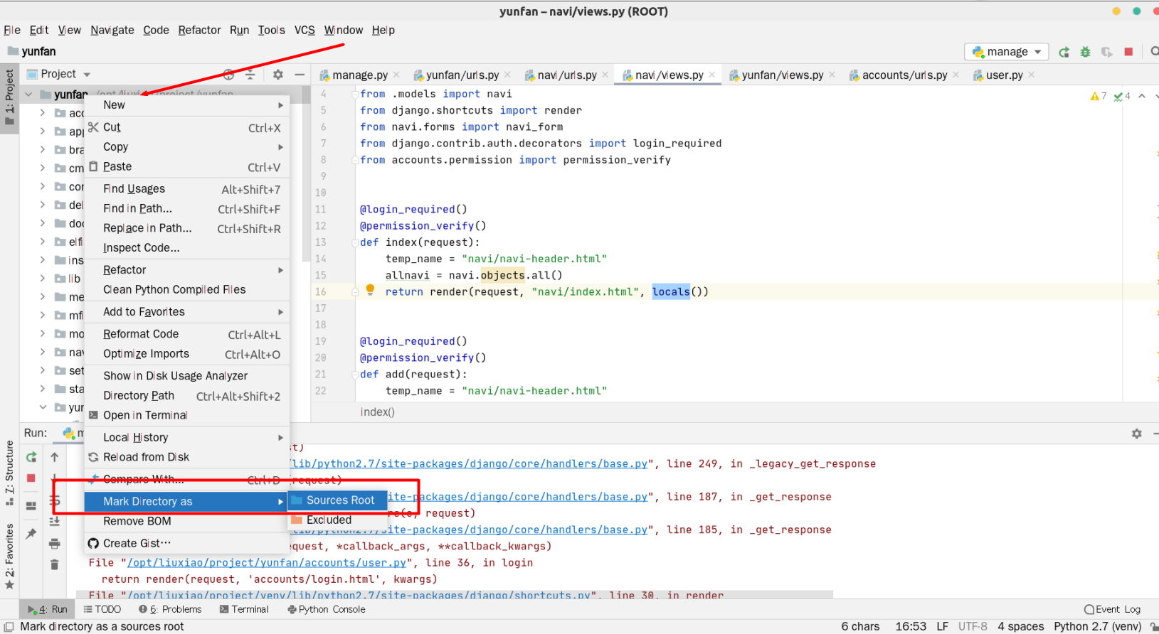Open the Project view dropdown arrow
This screenshot has width=1159, height=634.
pyautogui.click(x=87, y=75)
